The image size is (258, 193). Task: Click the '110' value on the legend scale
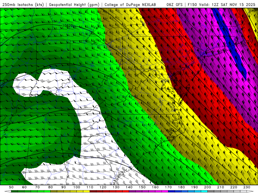point(90,187)
